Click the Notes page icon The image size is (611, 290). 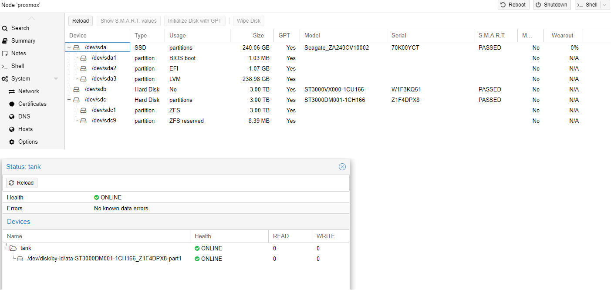point(5,53)
